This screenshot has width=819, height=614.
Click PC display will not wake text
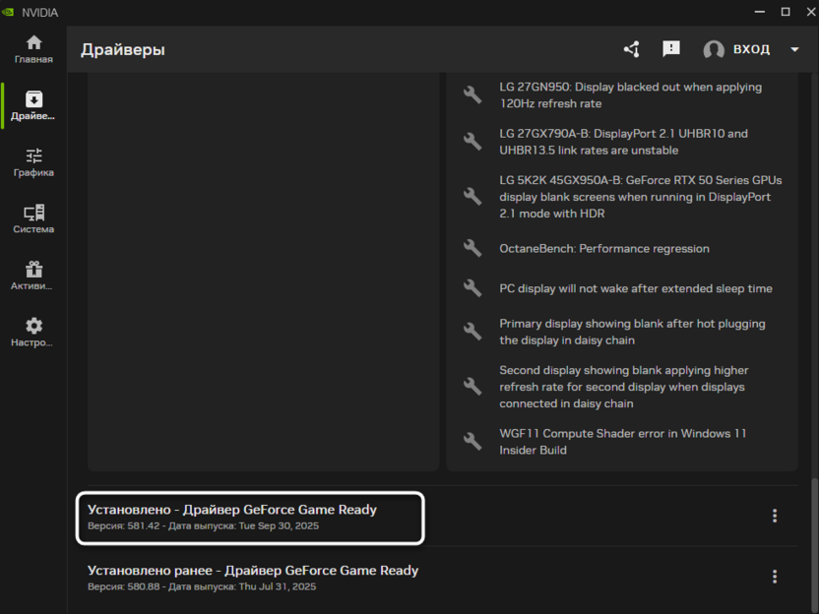tap(636, 288)
